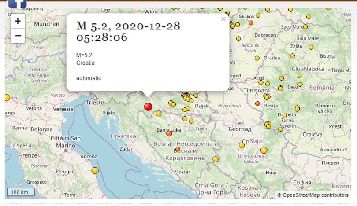Click the Rijeka city label
The width and height of the screenshot is (357, 206).
point(109,113)
